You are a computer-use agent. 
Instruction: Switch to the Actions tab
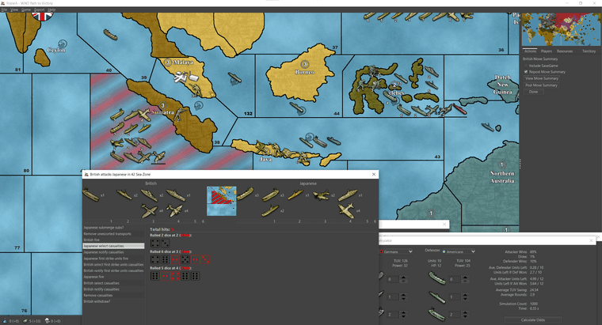530,51
